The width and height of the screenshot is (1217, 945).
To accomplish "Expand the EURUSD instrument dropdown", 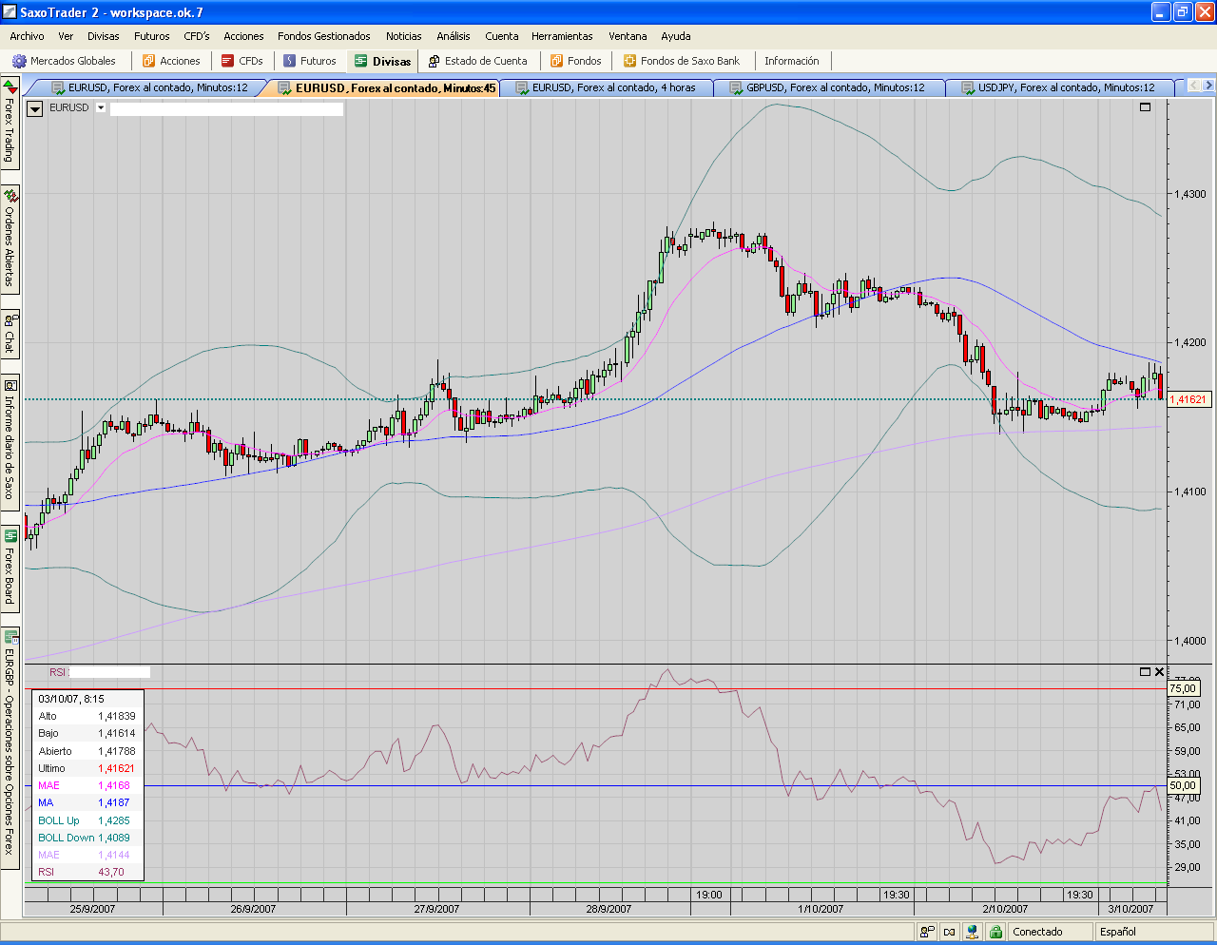I will coord(101,108).
